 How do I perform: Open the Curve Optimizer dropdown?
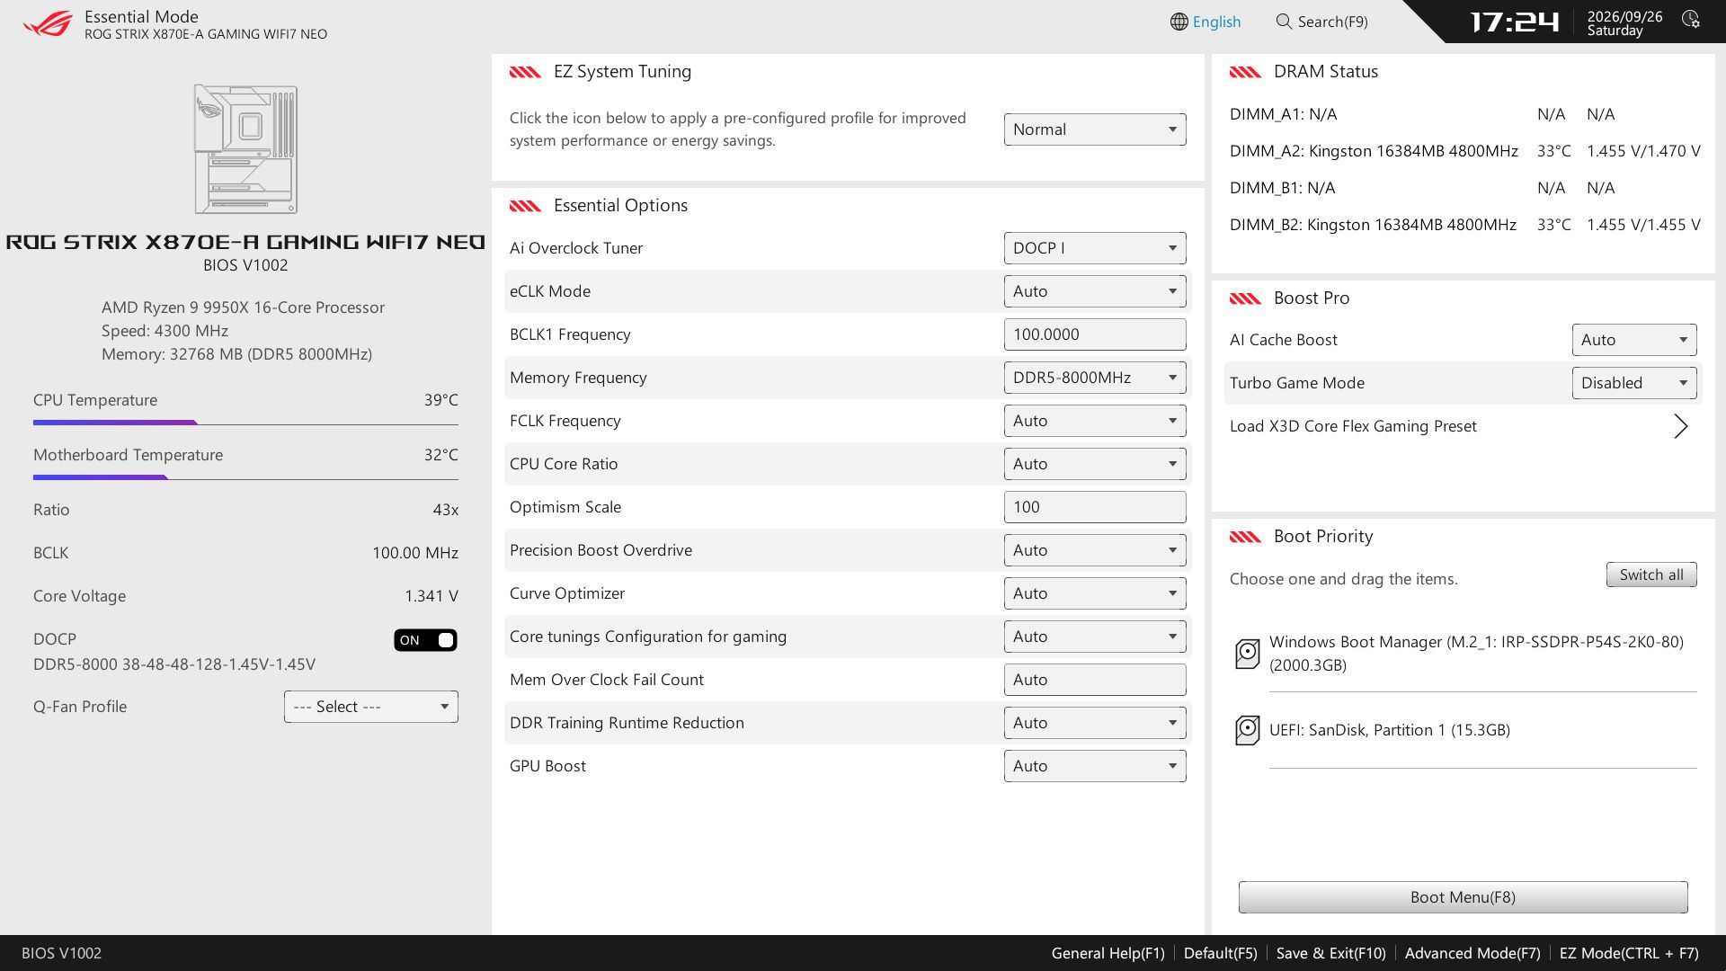(1095, 593)
